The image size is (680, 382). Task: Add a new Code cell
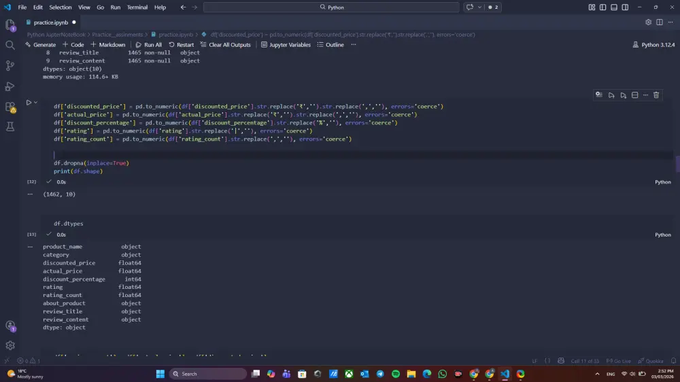pyautogui.click(x=73, y=45)
